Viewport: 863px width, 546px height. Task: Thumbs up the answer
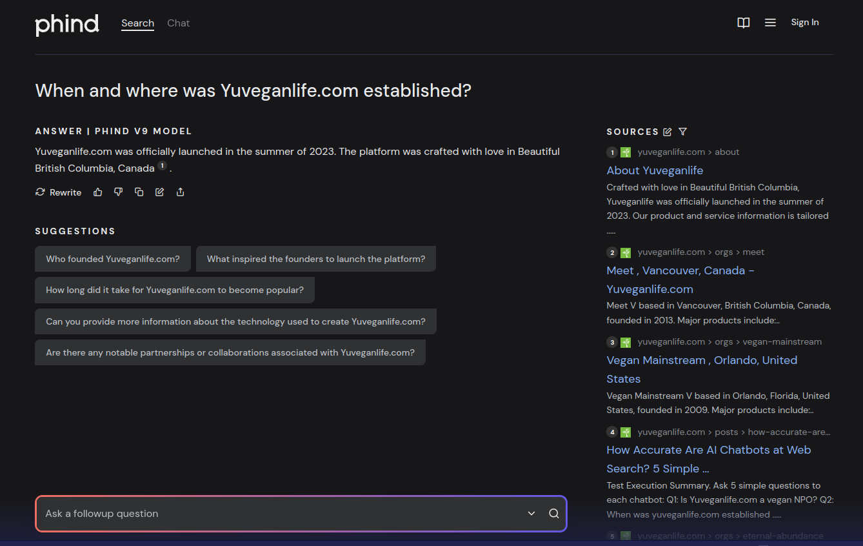(98, 192)
